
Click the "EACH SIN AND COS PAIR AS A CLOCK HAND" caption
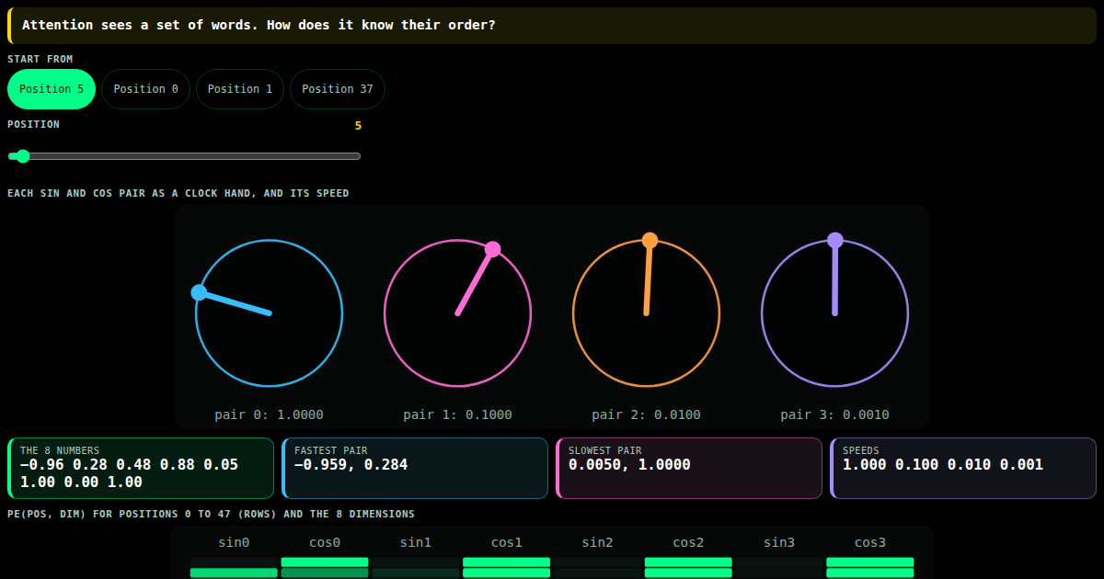tap(178, 193)
